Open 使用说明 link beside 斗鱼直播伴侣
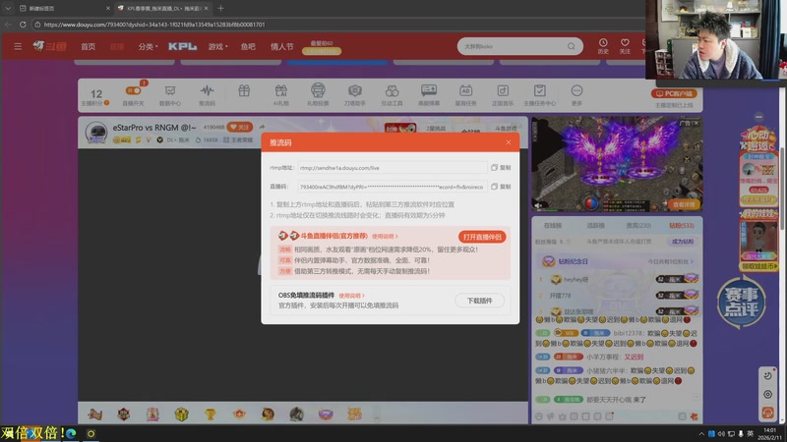Image resolution: width=787 pixels, height=442 pixels. click(385, 236)
